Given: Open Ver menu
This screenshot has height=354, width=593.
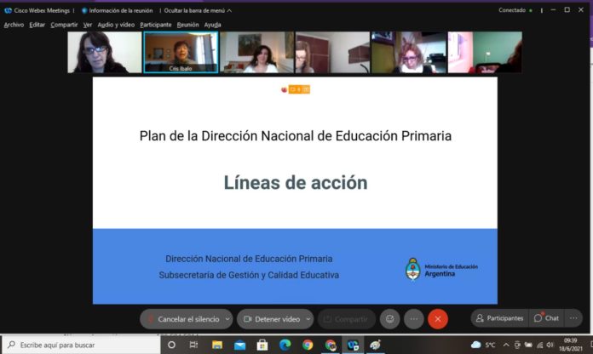Looking at the screenshot, I should coord(88,25).
